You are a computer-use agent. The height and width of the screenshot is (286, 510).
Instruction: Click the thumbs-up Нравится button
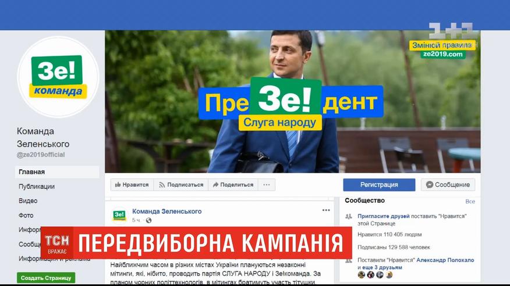point(132,185)
